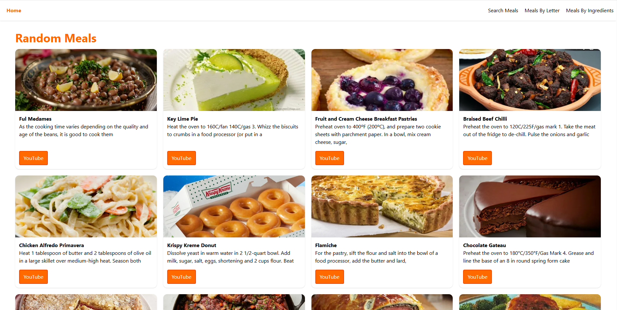Screen dimensions: 617x310
Task: Open Meals By Ingredients section
Action: [x=589, y=10]
